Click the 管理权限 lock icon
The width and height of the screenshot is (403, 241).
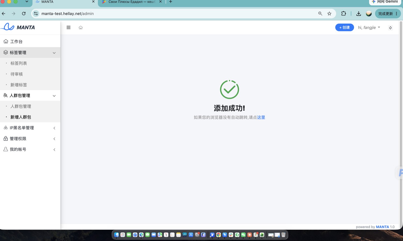pos(6,138)
